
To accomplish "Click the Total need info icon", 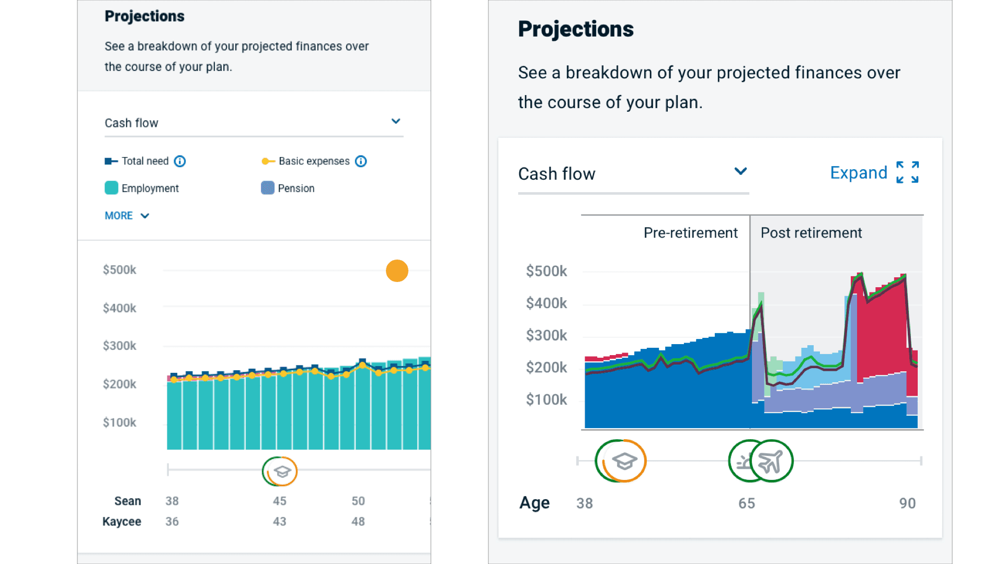I will [180, 161].
